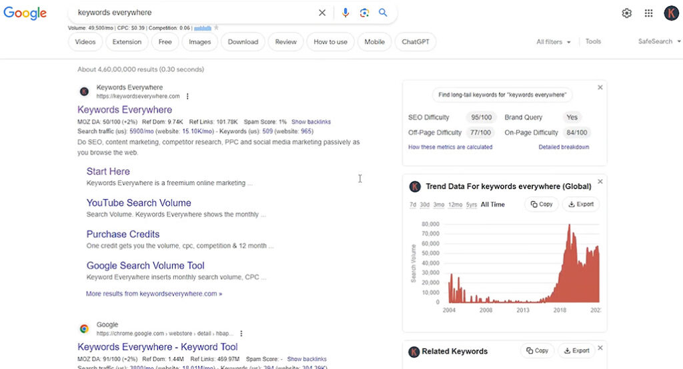Viewport: 683px width, 369px height.
Task: Click the Google Chrome webstore favicon
Action: (x=84, y=328)
